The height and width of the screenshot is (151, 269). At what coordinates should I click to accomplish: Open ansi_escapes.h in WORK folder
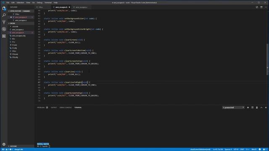21,33
